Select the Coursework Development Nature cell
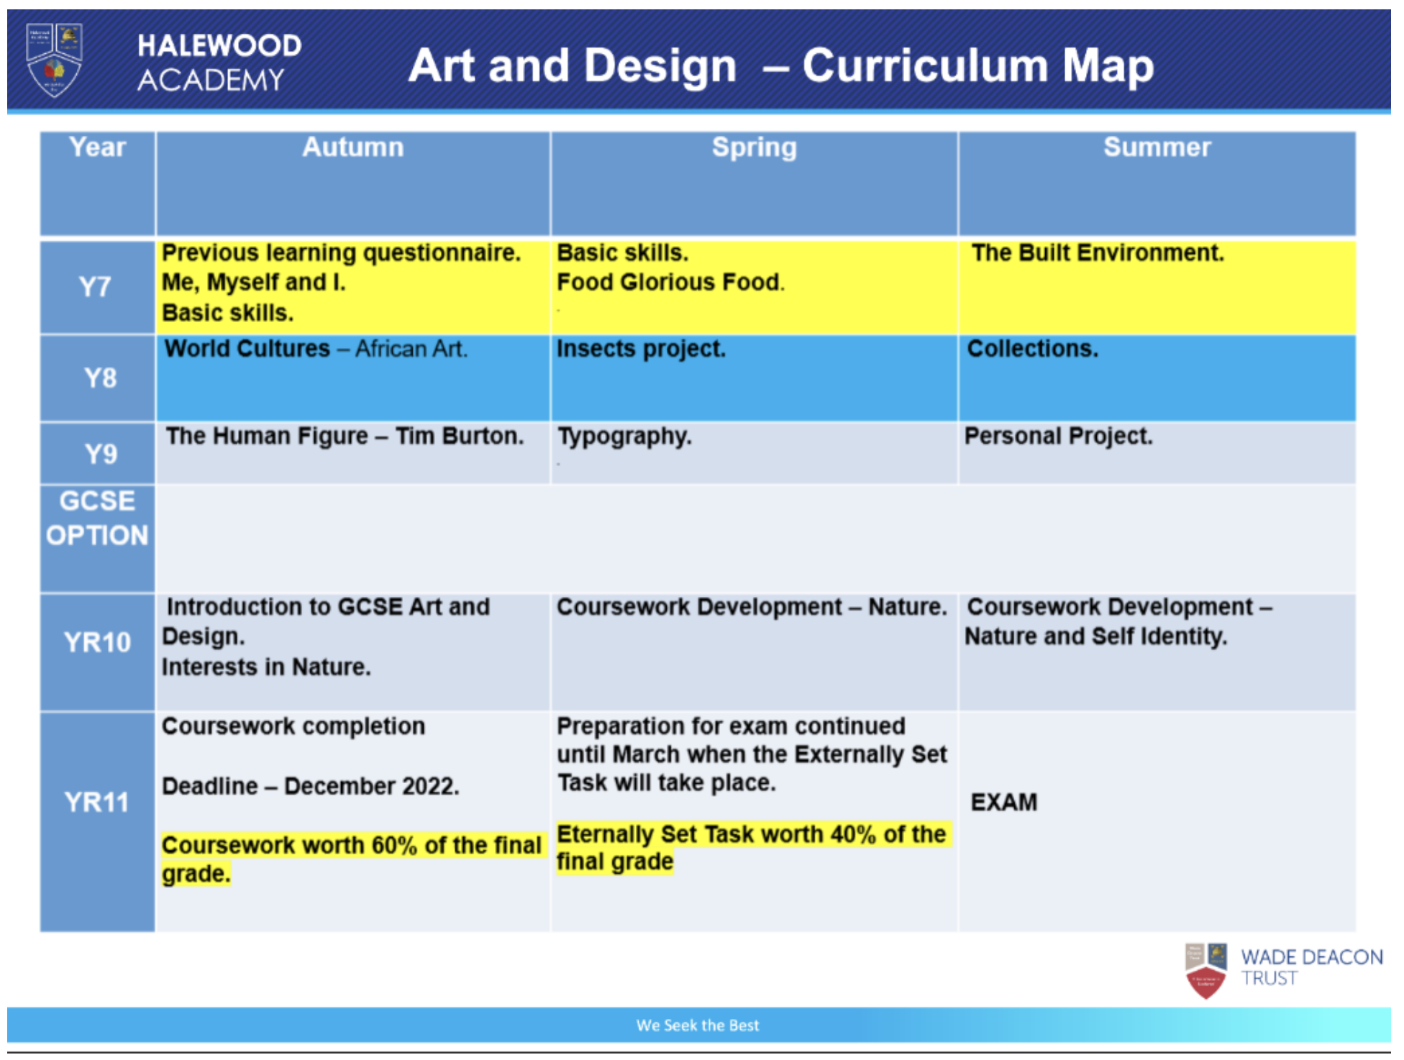 [750, 607]
